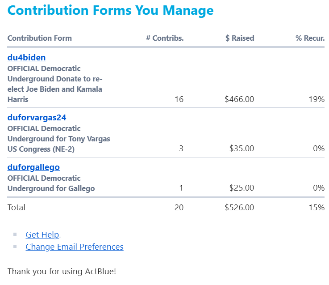
Task: Click the 19% recurring value for du4biden
Action: click(x=317, y=99)
